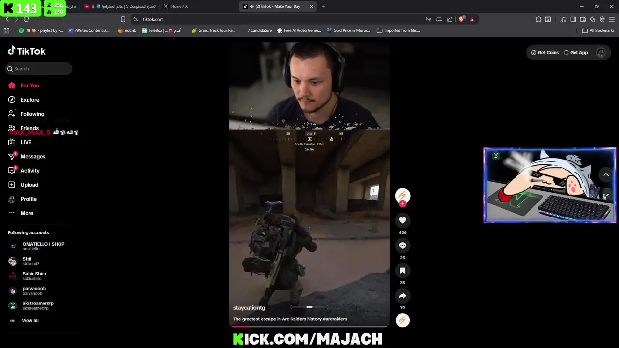Click Brave Shields lion icon
Screen dimensions: 619x348
pos(461,19)
